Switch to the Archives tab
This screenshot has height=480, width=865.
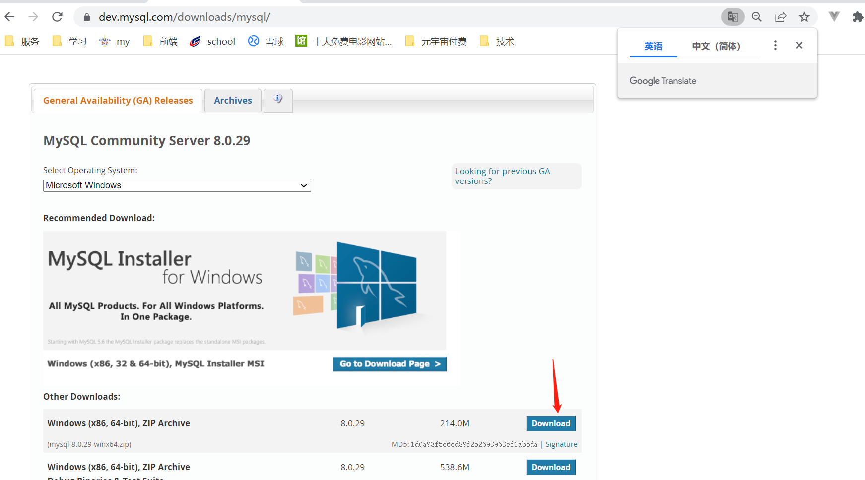click(x=233, y=101)
